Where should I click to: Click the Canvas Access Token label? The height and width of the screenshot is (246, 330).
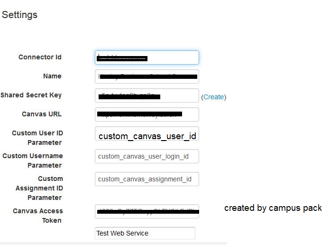click(x=38, y=216)
